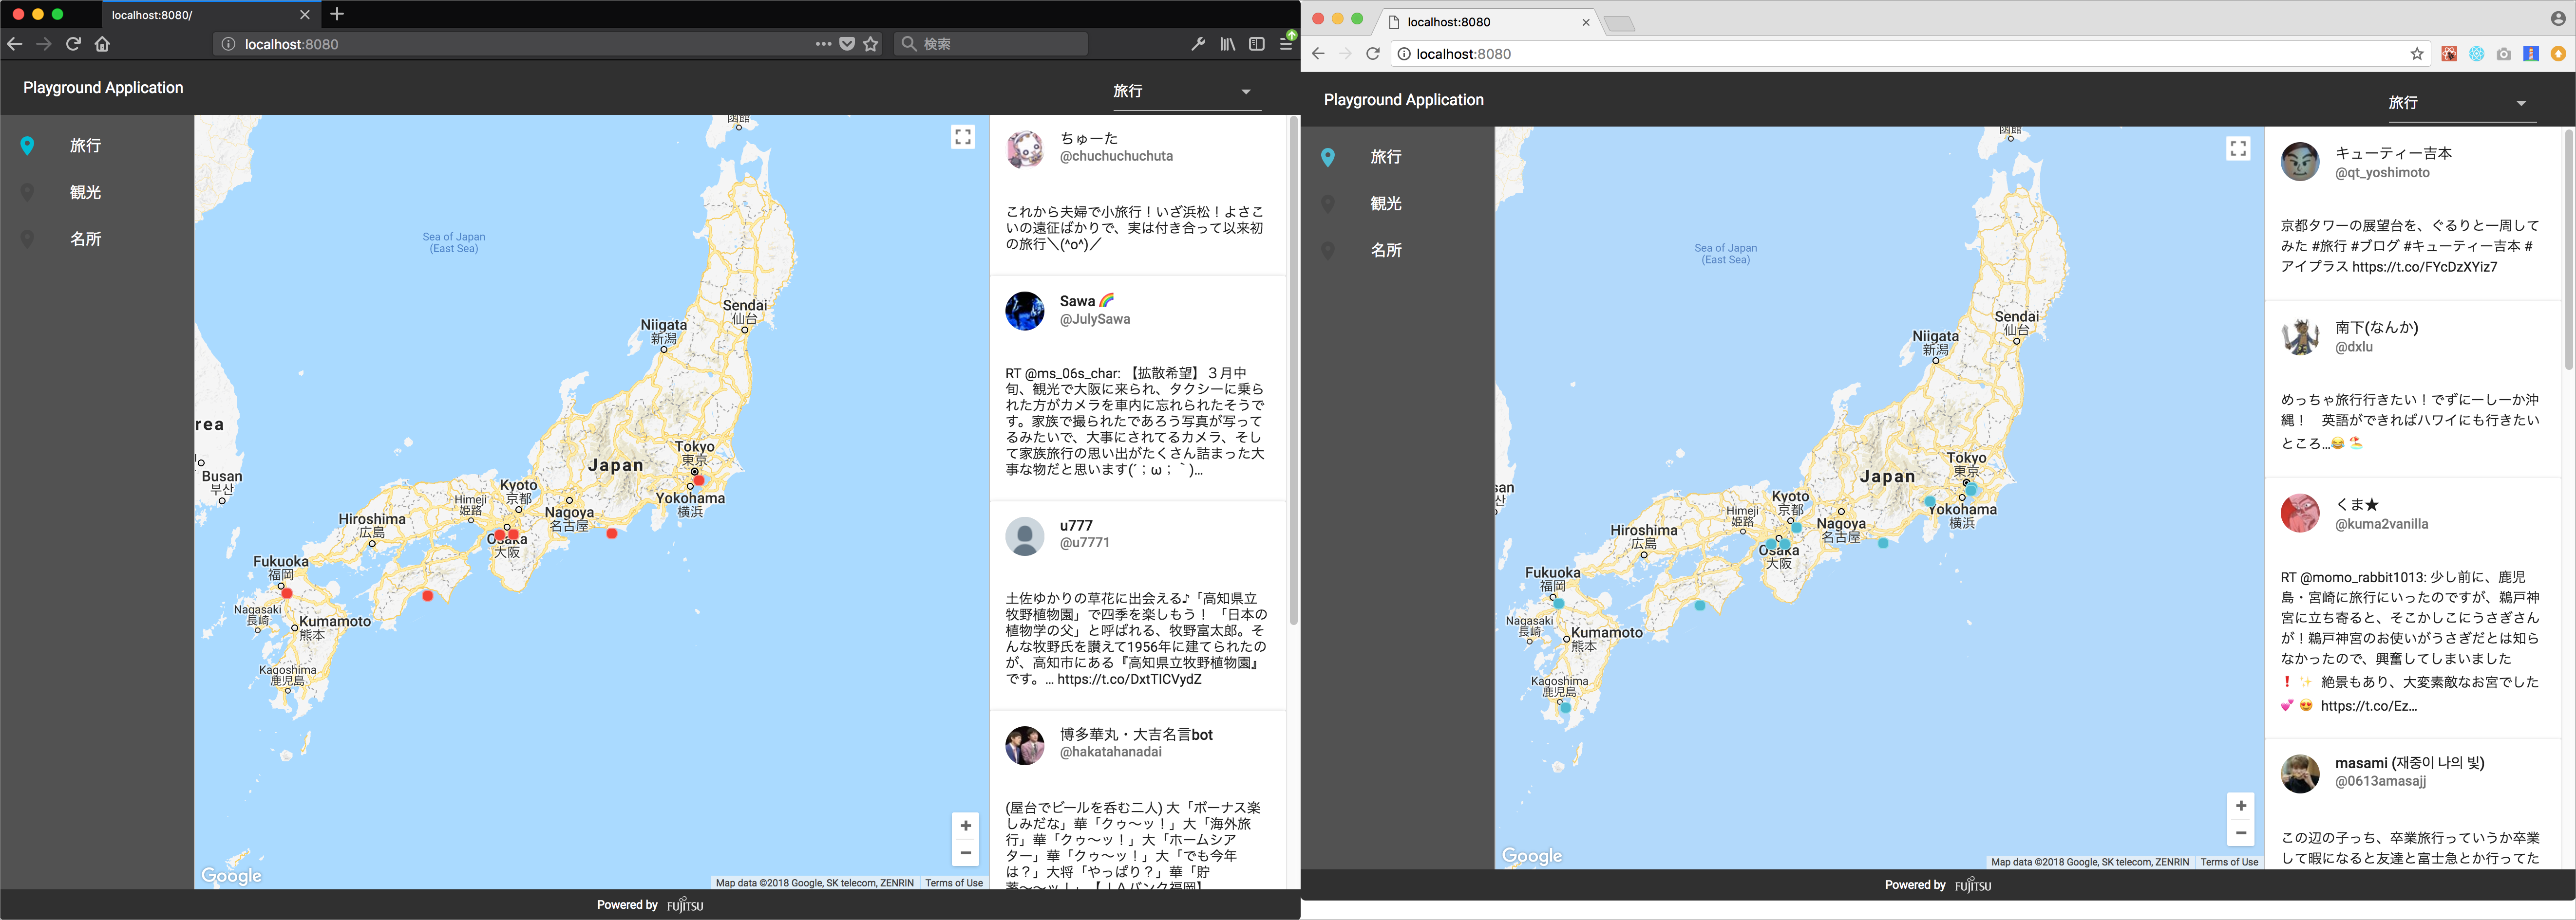The width and height of the screenshot is (2576, 920).
Task: Toggle fullscreen map in Firefox window
Action: (x=963, y=138)
